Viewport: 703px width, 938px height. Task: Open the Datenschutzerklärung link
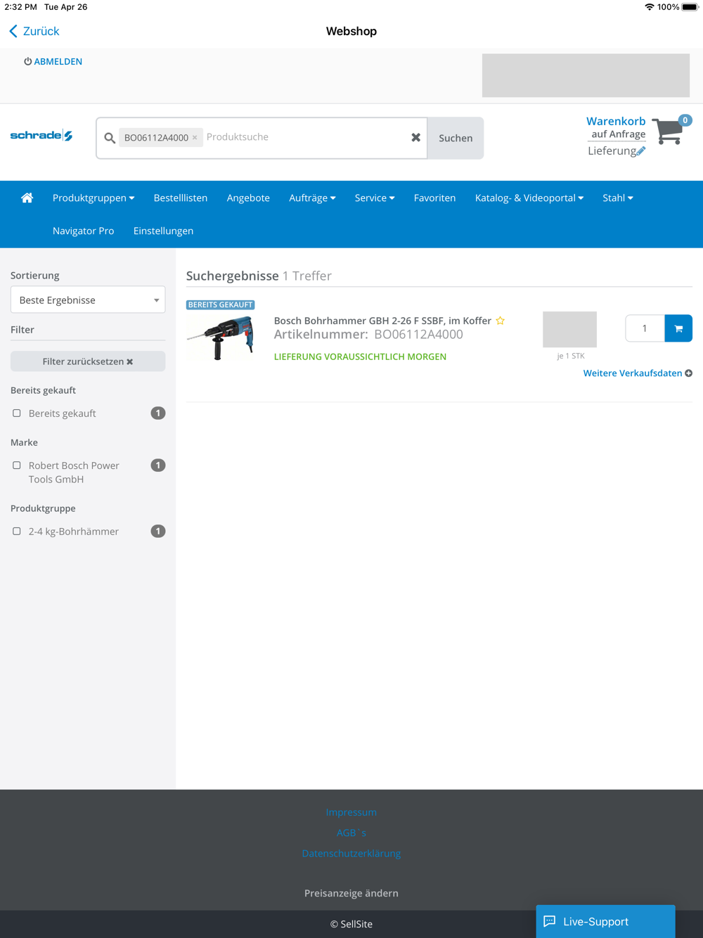tap(351, 853)
